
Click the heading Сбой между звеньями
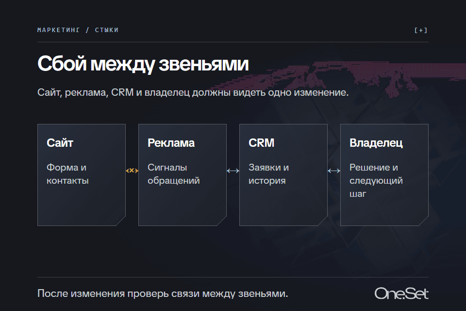pos(143,64)
